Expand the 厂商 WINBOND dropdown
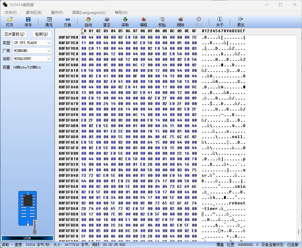Image resolution: width=302 pixels, height=248 pixels. point(32,51)
